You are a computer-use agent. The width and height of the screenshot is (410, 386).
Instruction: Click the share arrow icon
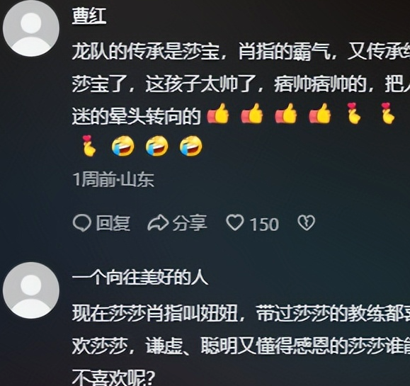pyautogui.click(x=158, y=223)
